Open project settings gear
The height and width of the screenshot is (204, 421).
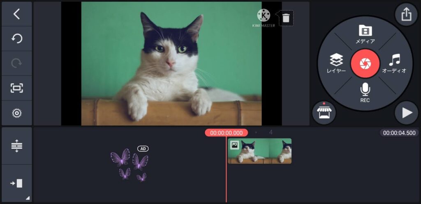pos(16,113)
